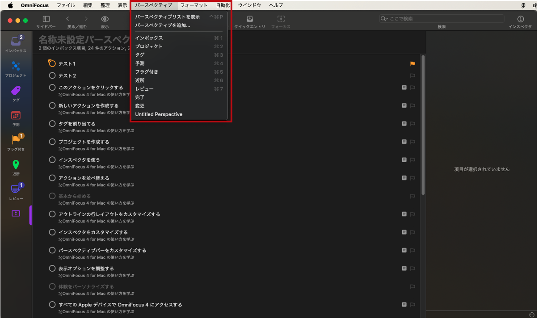538x319 pixels.
Task: Open the Apple menu
Action: coord(10,5)
